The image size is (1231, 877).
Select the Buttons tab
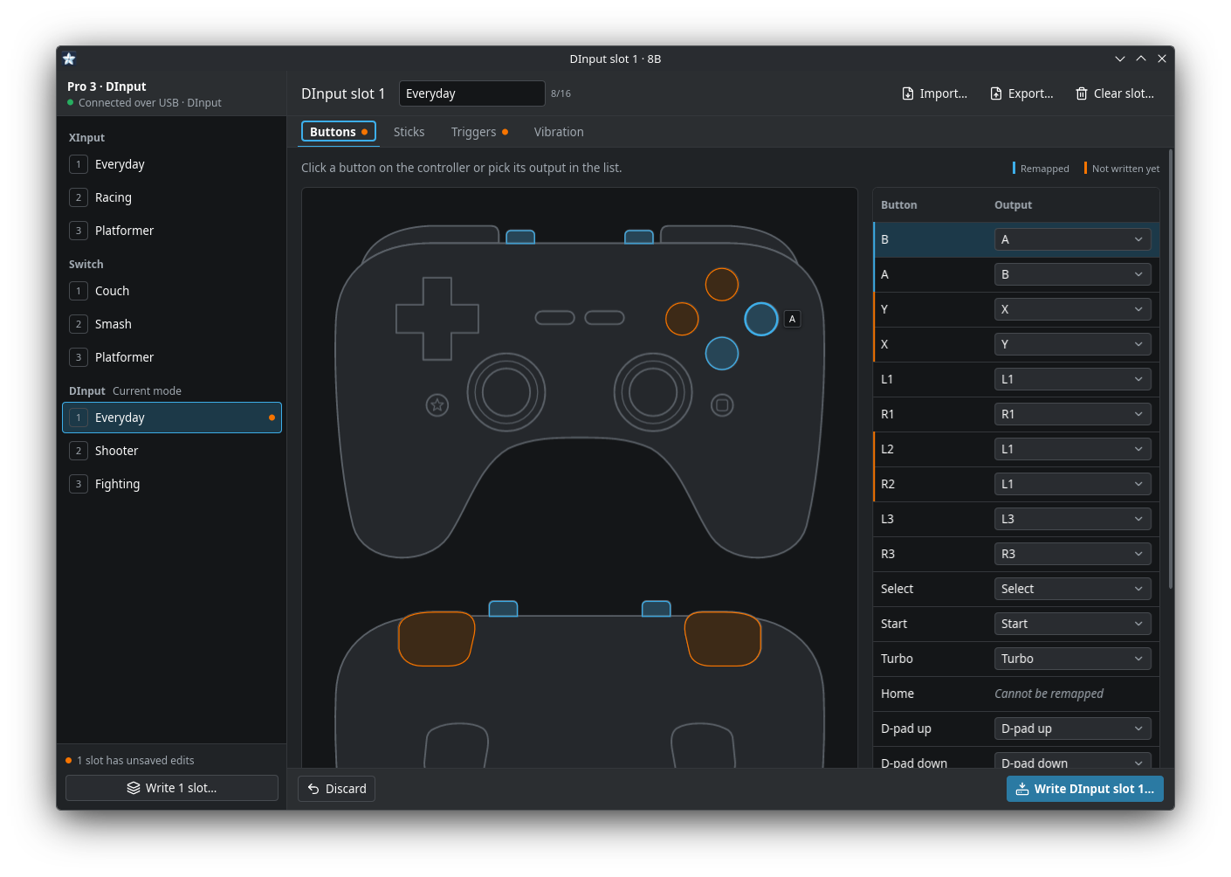point(339,132)
